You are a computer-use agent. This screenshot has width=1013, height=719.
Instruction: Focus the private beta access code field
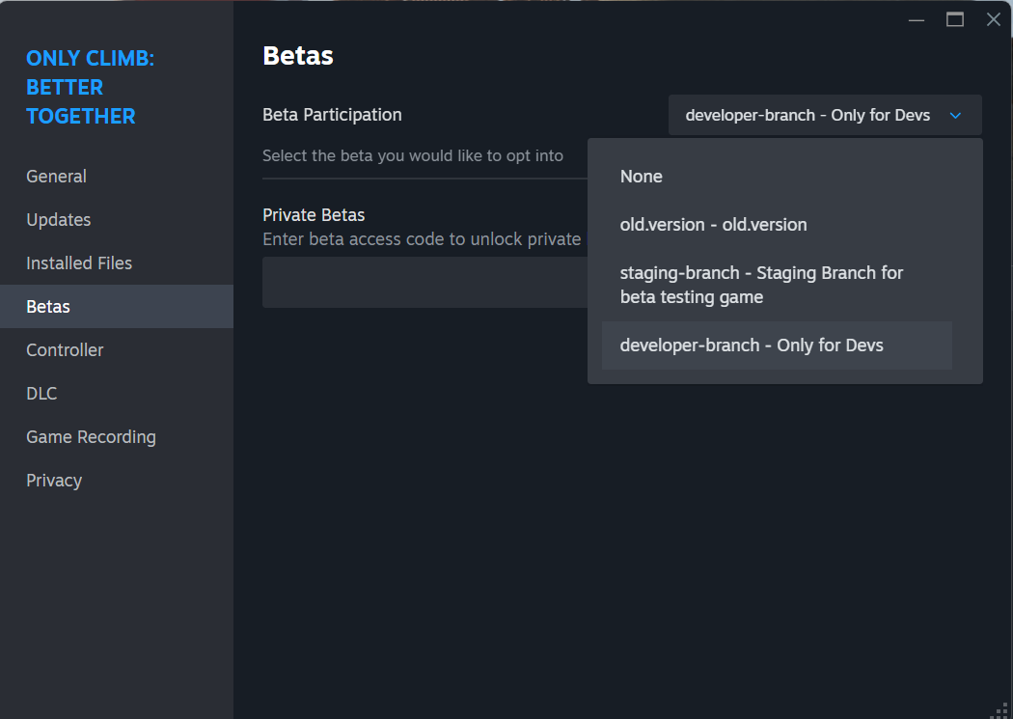tap(425, 283)
